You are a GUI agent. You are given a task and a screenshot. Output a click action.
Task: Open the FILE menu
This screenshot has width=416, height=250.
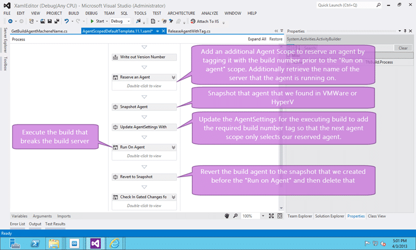pyautogui.click(x=7, y=13)
